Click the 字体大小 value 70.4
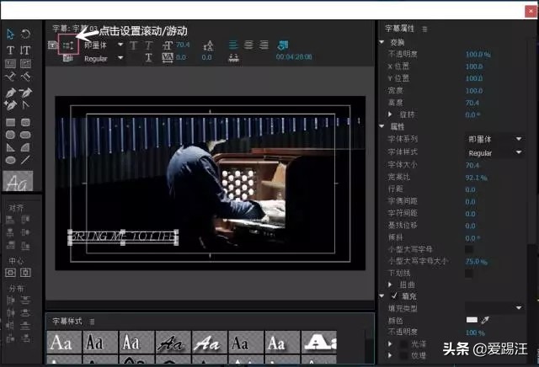 pos(472,165)
